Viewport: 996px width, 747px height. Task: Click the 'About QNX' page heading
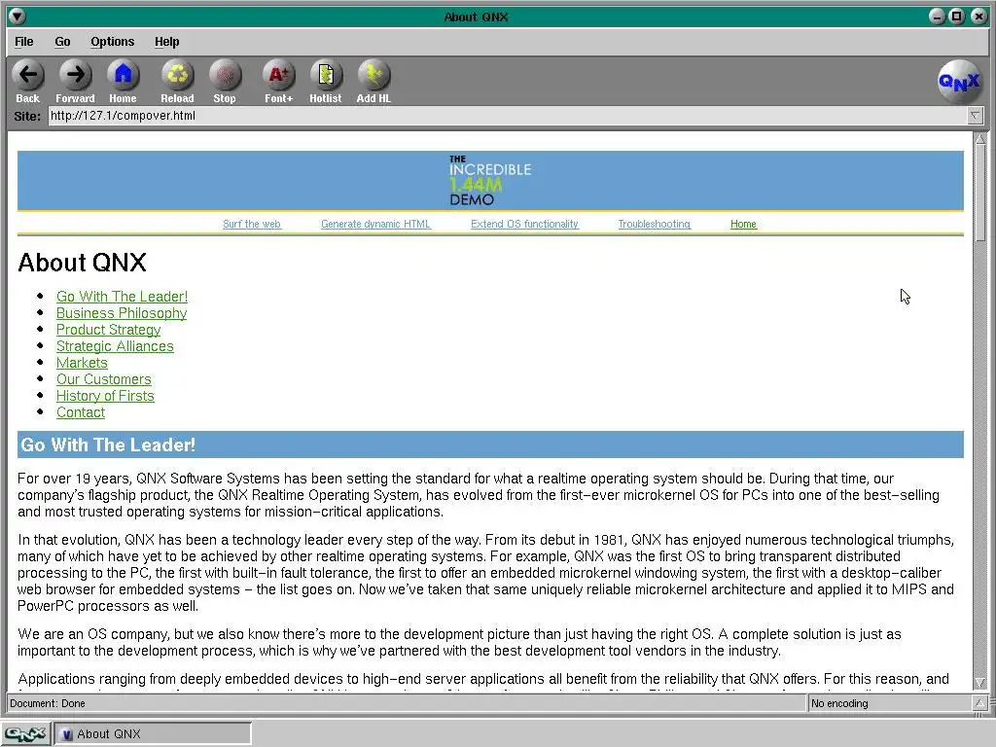click(82, 263)
